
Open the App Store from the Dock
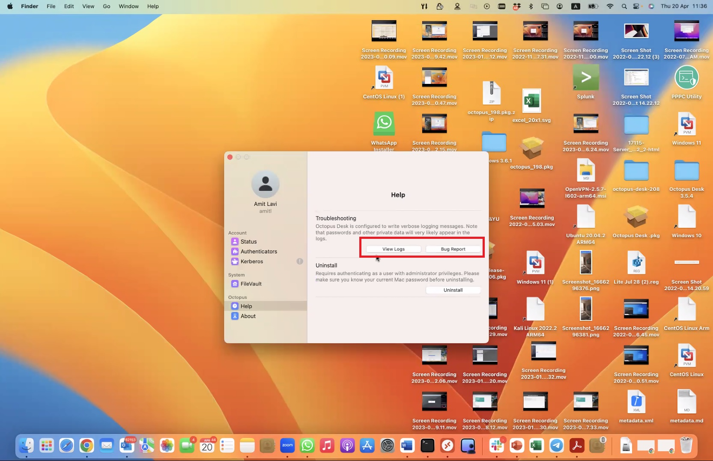(x=367, y=446)
